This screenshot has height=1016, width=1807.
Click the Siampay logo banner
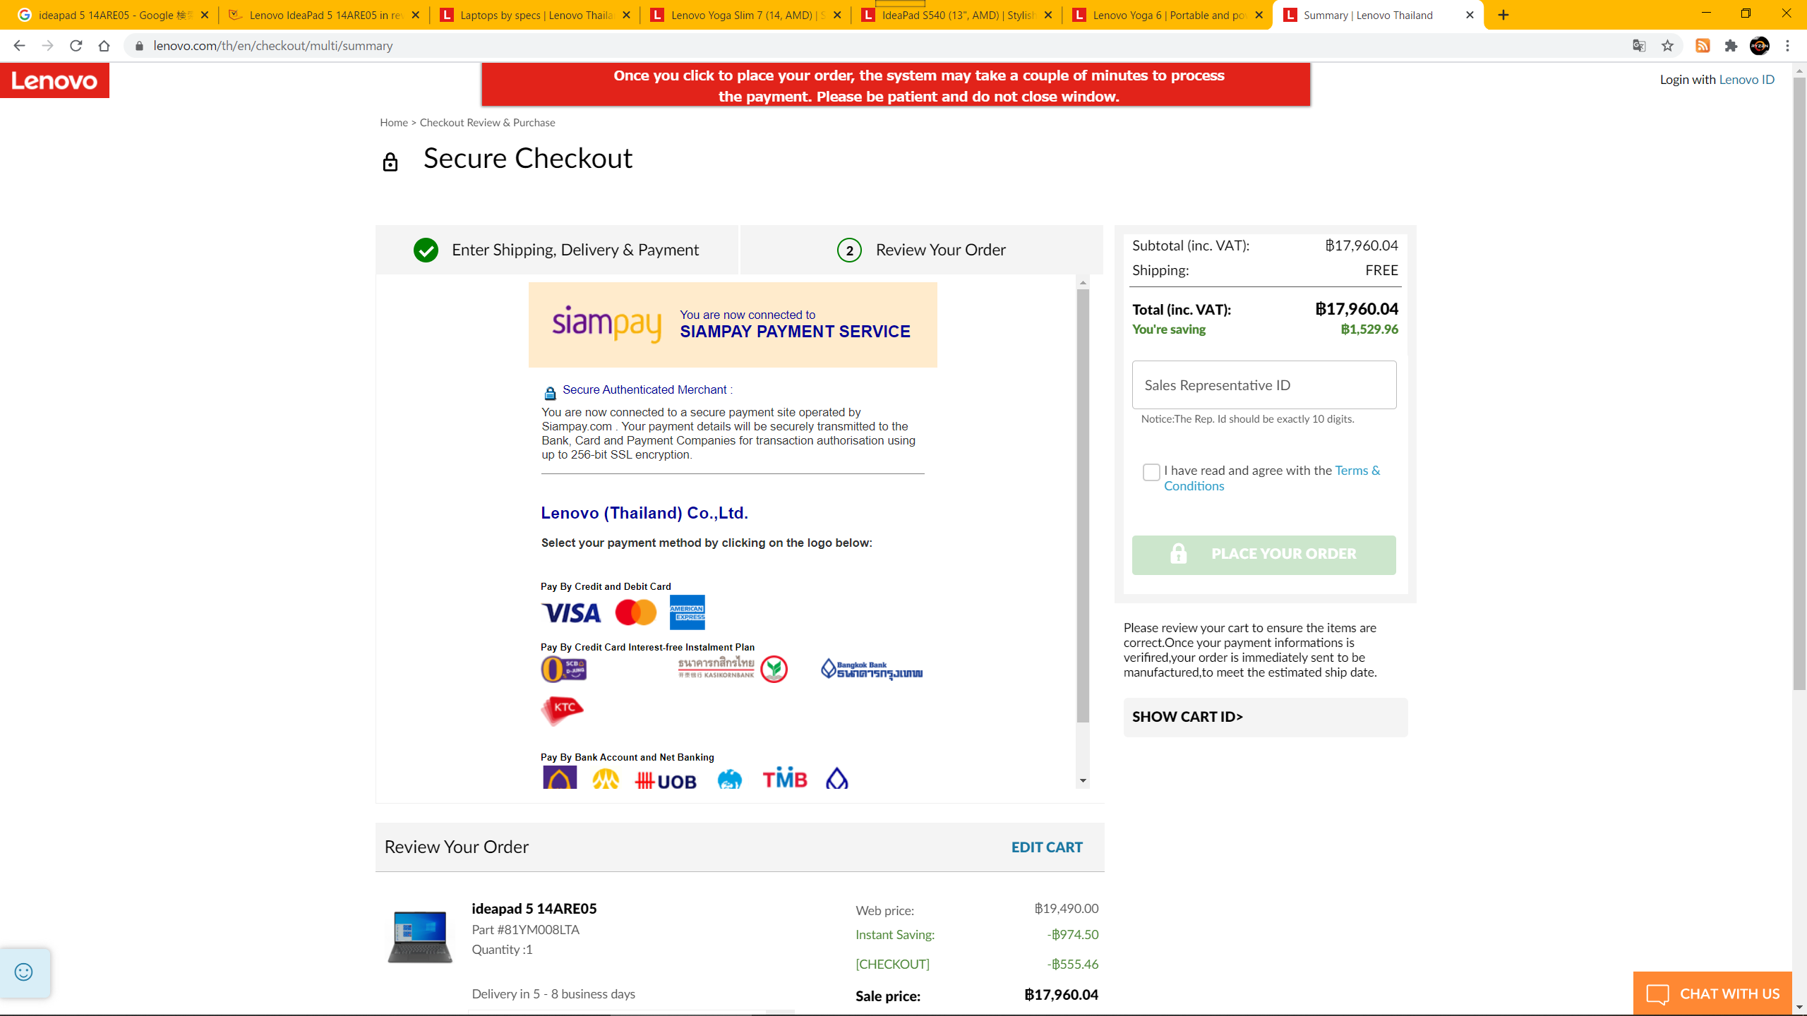click(733, 325)
